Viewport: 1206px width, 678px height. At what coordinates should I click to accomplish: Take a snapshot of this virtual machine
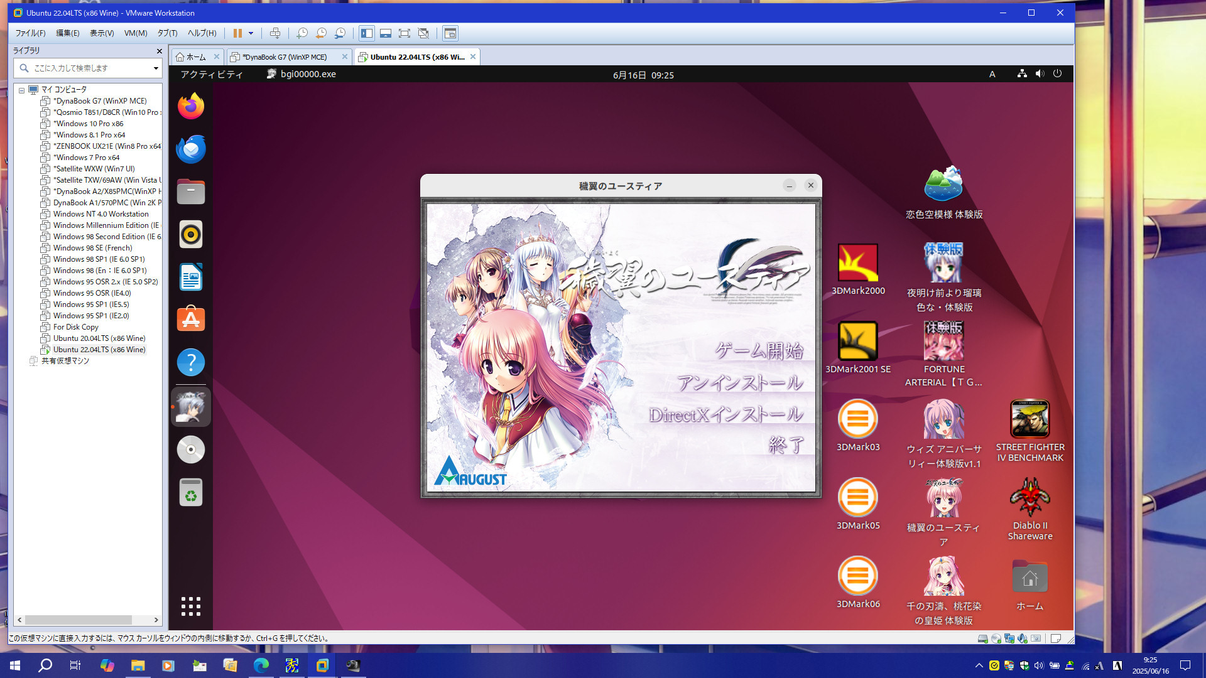coord(302,33)
